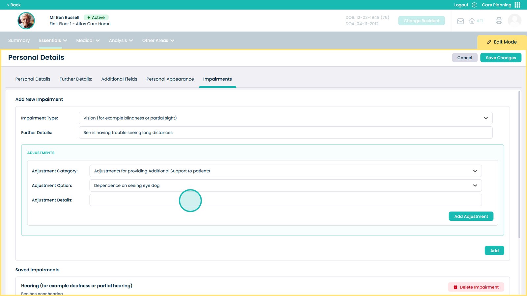
Task: Switch to the Personal Appearance tab
Action: [x=170, y=79]
